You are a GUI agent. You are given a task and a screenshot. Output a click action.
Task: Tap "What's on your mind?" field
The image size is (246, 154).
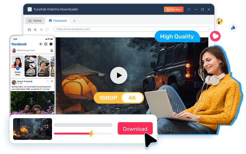click(26, 50)
